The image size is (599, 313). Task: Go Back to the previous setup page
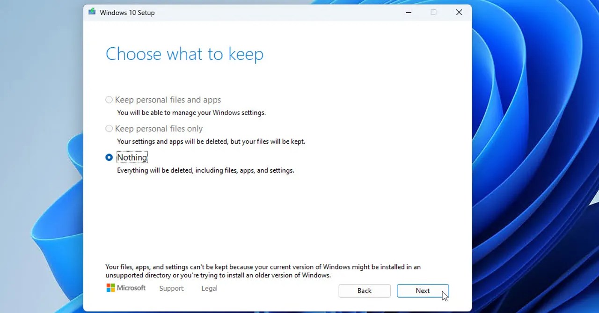click(365, 291)
